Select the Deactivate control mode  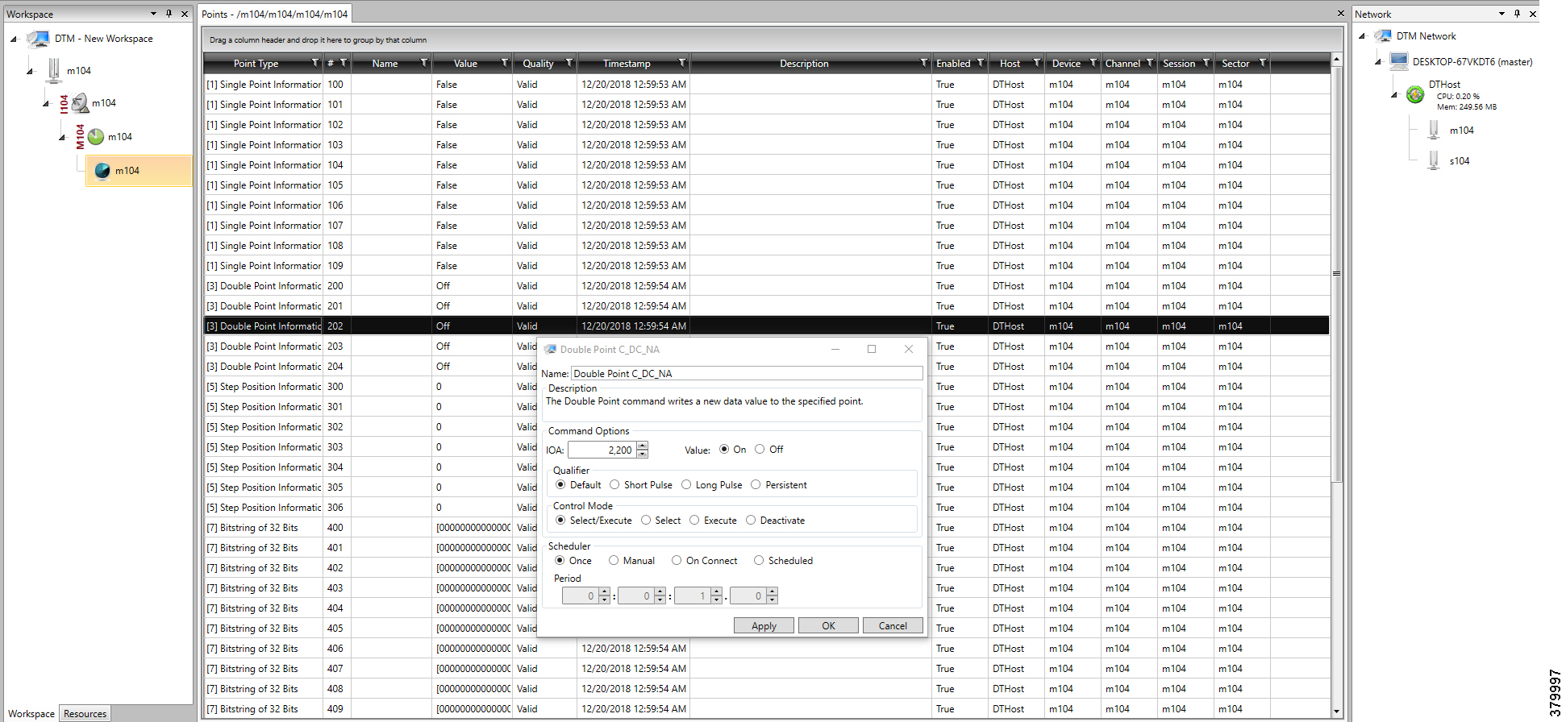tap(751, 521)
